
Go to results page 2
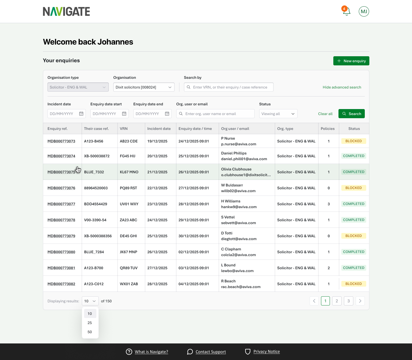pos(337,301)
